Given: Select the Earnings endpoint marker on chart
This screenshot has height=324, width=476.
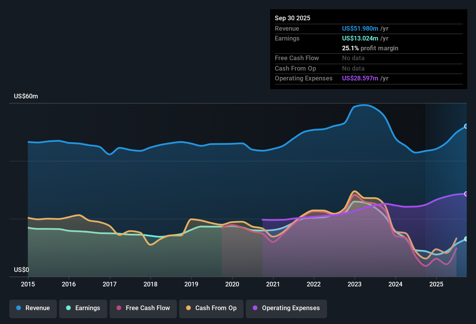Looking at the screenshot, I should 466,239.
